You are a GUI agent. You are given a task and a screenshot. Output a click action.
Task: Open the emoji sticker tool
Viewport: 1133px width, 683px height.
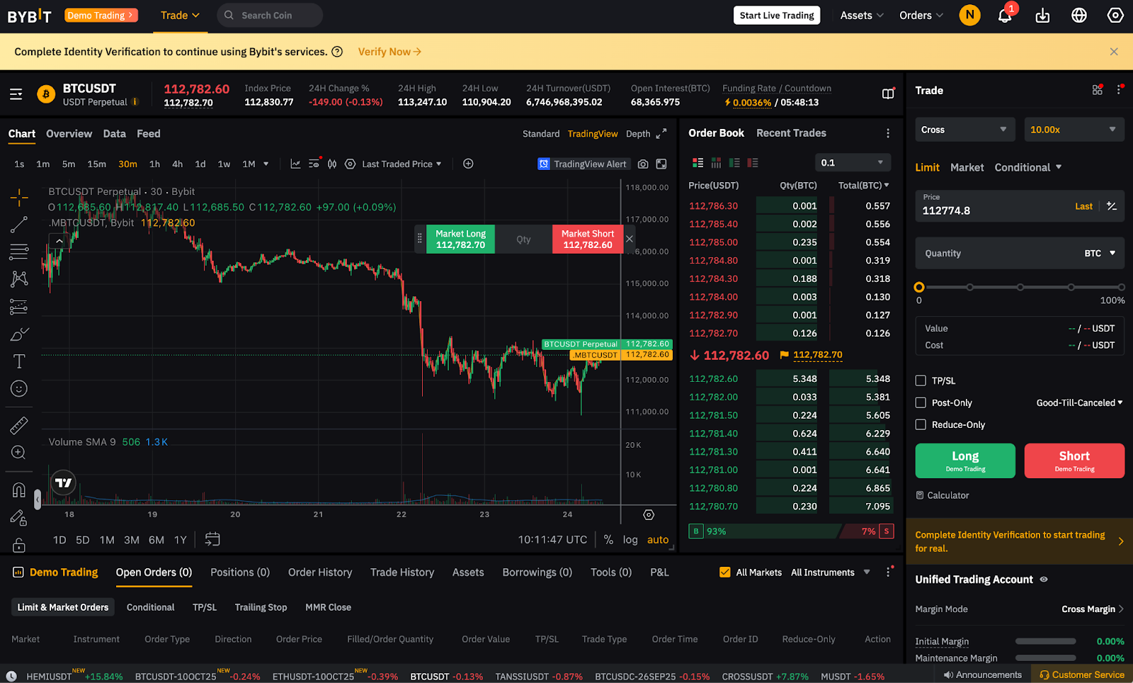(18, 388)
